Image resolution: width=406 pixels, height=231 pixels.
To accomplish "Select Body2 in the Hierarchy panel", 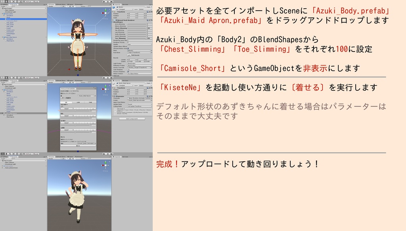I will [x=8, y=19].
